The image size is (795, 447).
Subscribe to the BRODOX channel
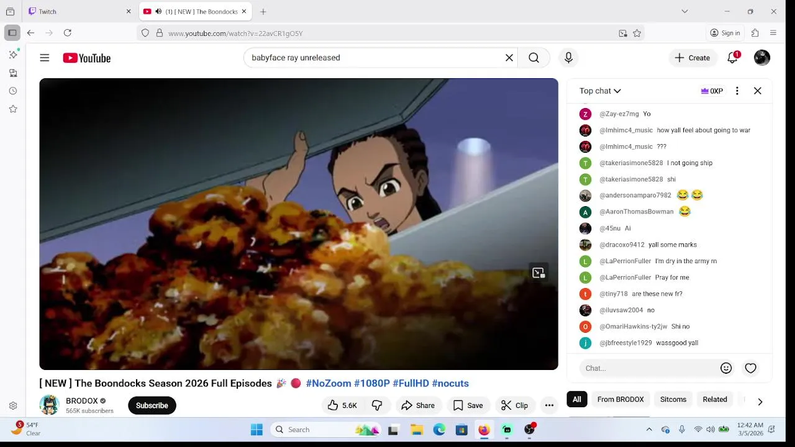[x=152, y=405]
